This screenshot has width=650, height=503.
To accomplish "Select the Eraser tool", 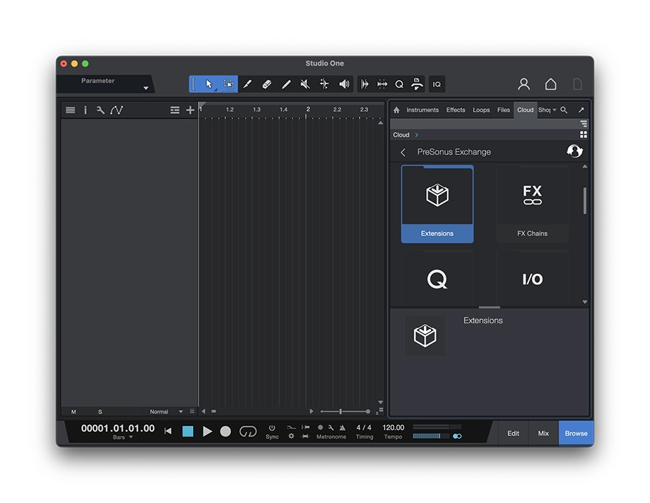I will pos(267,84).
